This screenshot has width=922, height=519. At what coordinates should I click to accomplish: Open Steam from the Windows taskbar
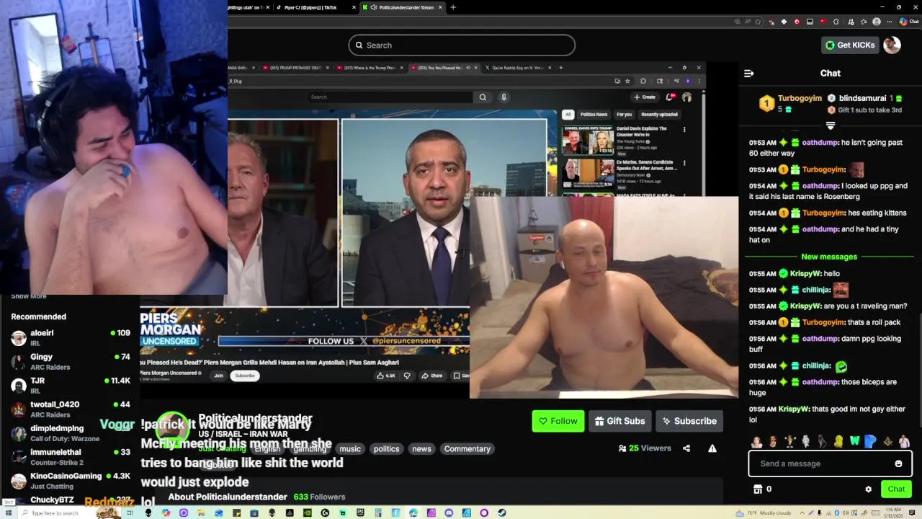[502, 513]
